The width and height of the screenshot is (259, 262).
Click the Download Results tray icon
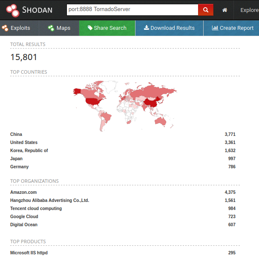(147, 28)
